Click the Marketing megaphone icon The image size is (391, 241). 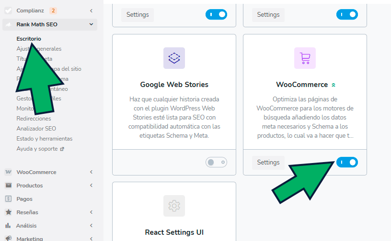tap(9, 238)
